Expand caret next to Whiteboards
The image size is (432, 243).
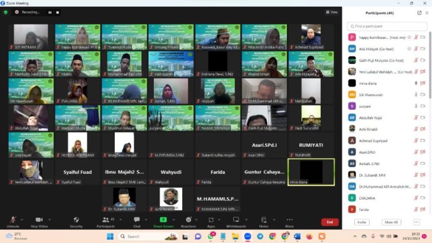(x=246, y=219)
